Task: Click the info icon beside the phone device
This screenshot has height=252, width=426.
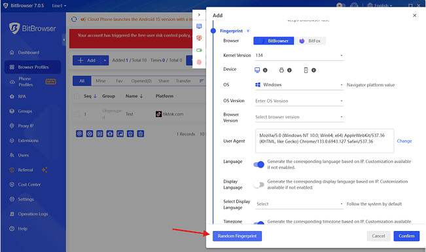Action: (x=314, y=70)
